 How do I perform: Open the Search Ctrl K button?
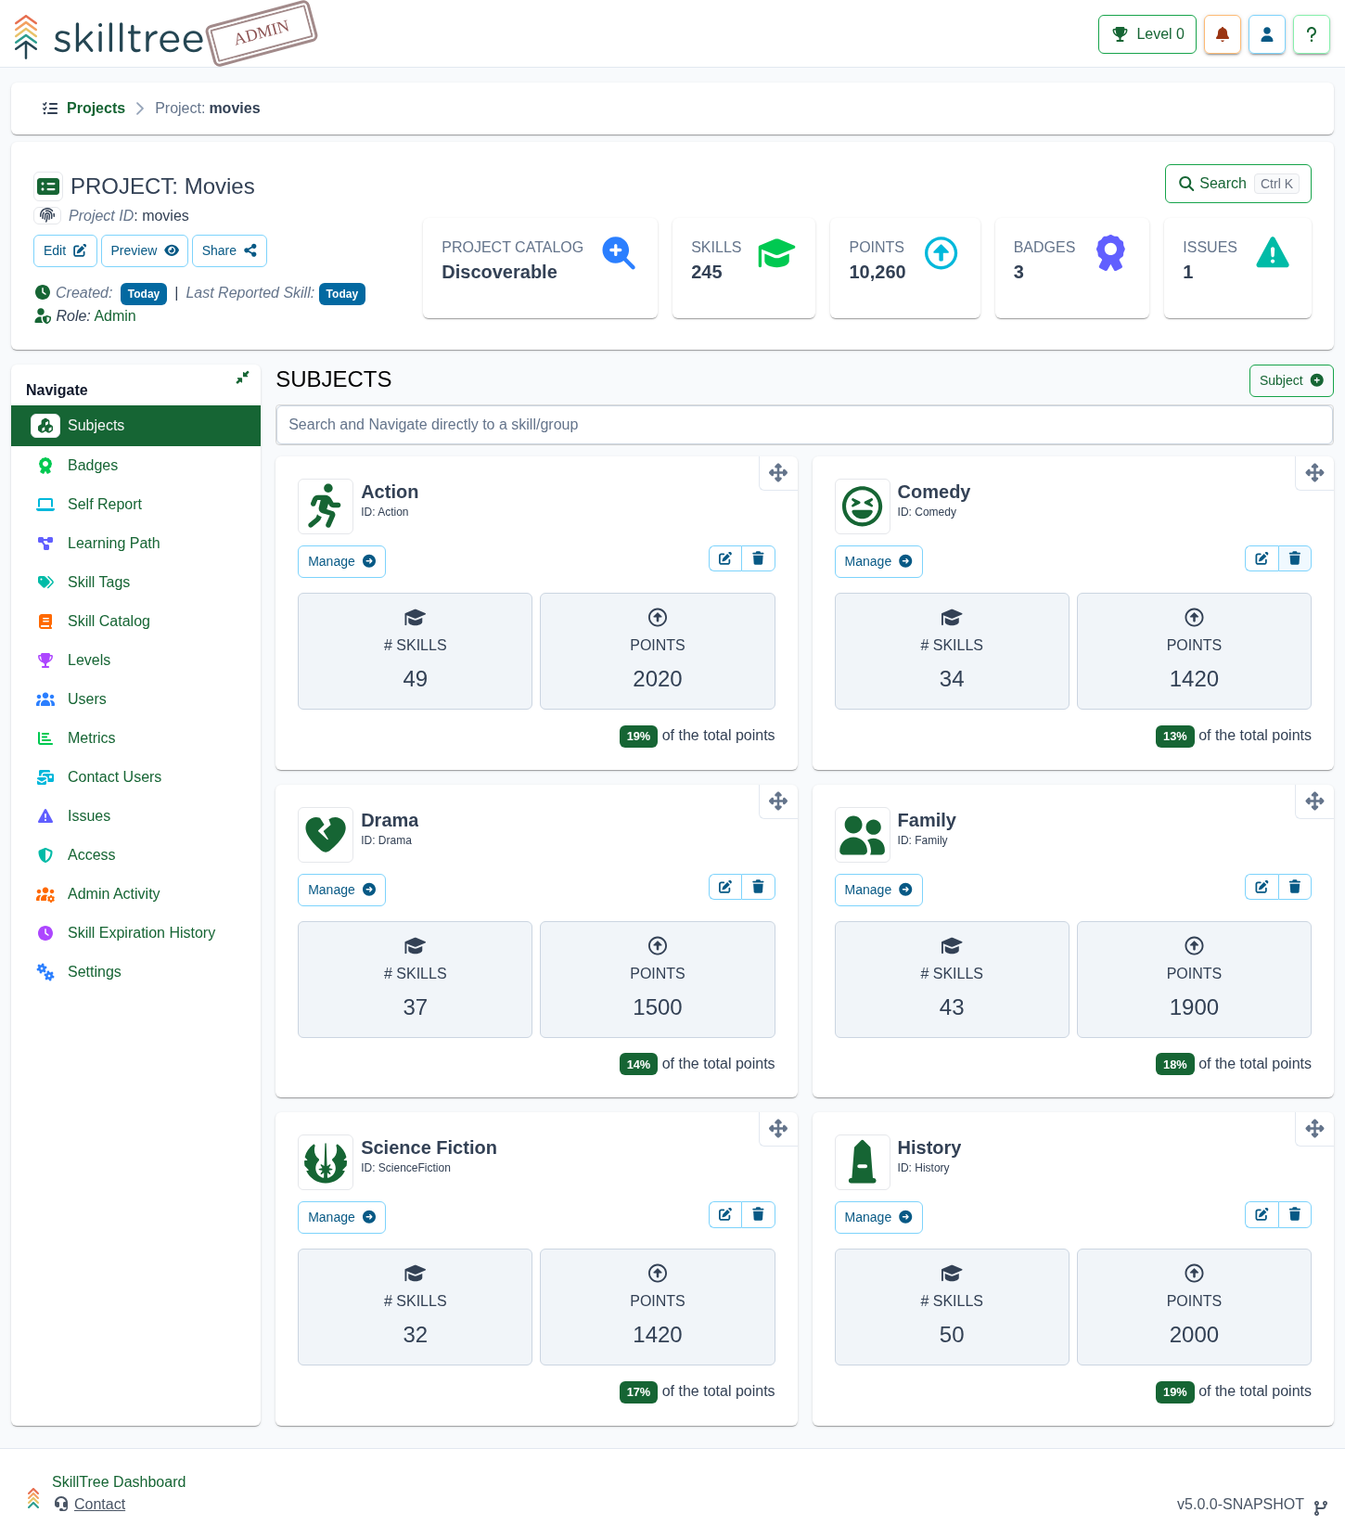(1238, 184)
